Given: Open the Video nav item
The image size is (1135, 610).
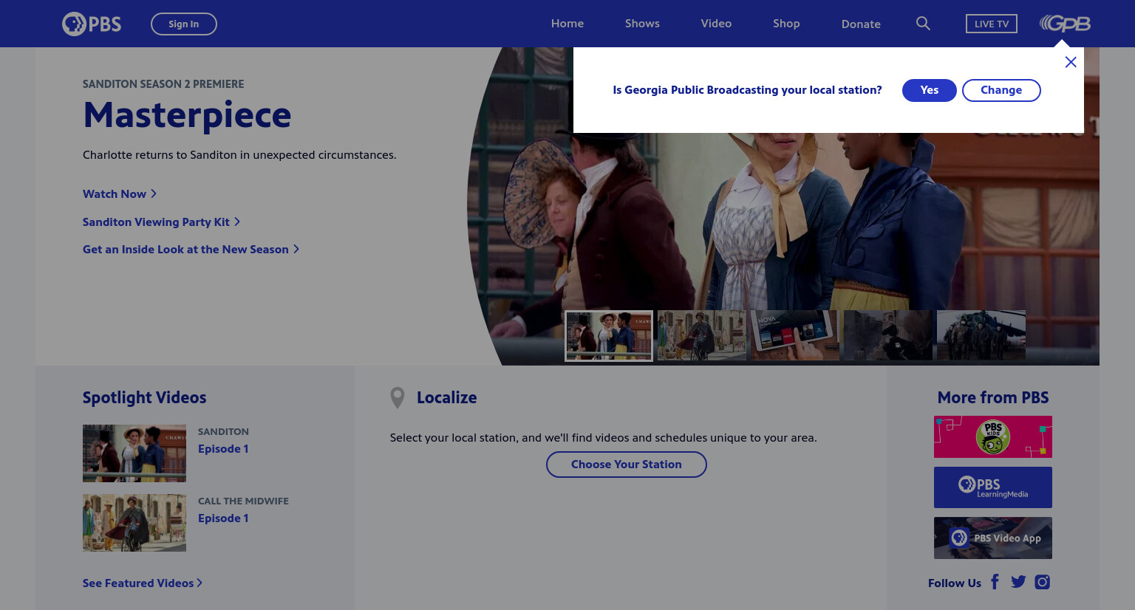Looking at the screenshot, I should 716,24.
